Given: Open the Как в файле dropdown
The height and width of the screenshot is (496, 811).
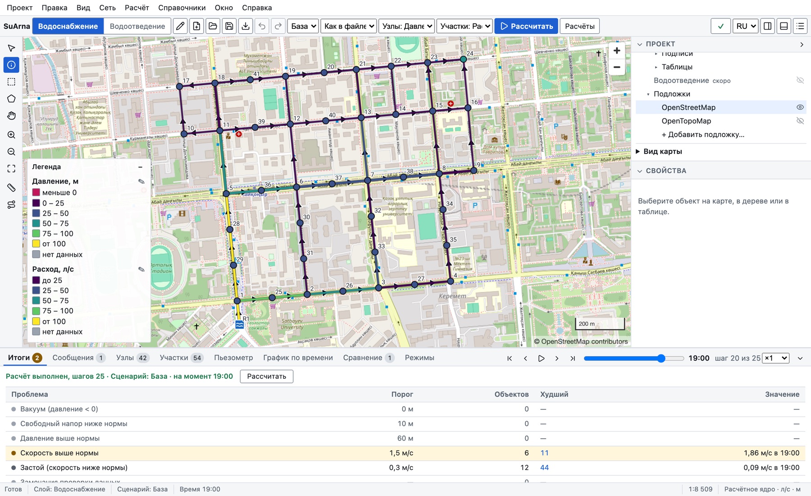Looking at the screenshot, I should (349, 26).
